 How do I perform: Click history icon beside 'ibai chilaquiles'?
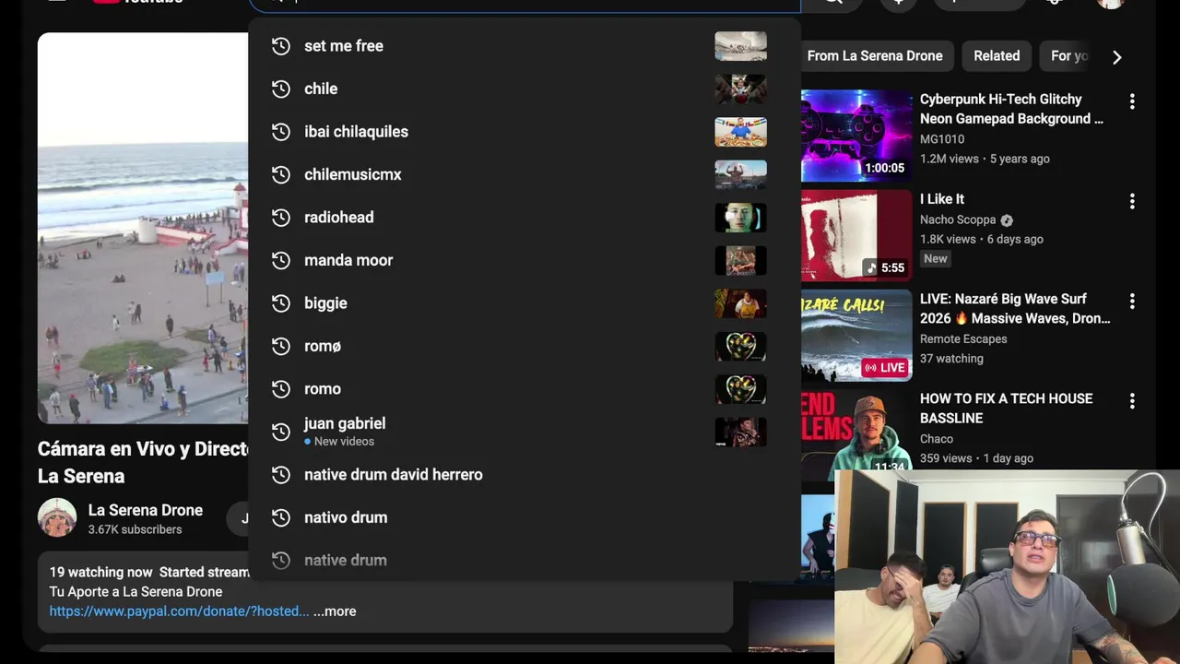(x=281, y=132)
